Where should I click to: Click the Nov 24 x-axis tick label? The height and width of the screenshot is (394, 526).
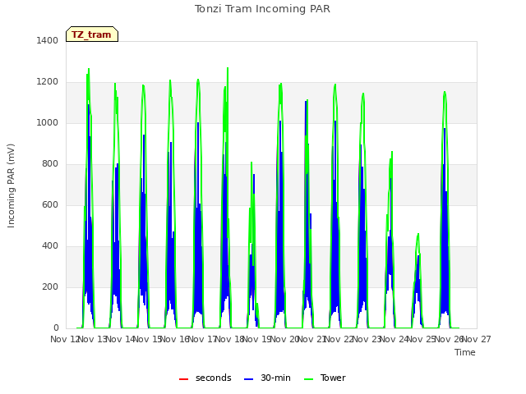[x=394, y=339]
